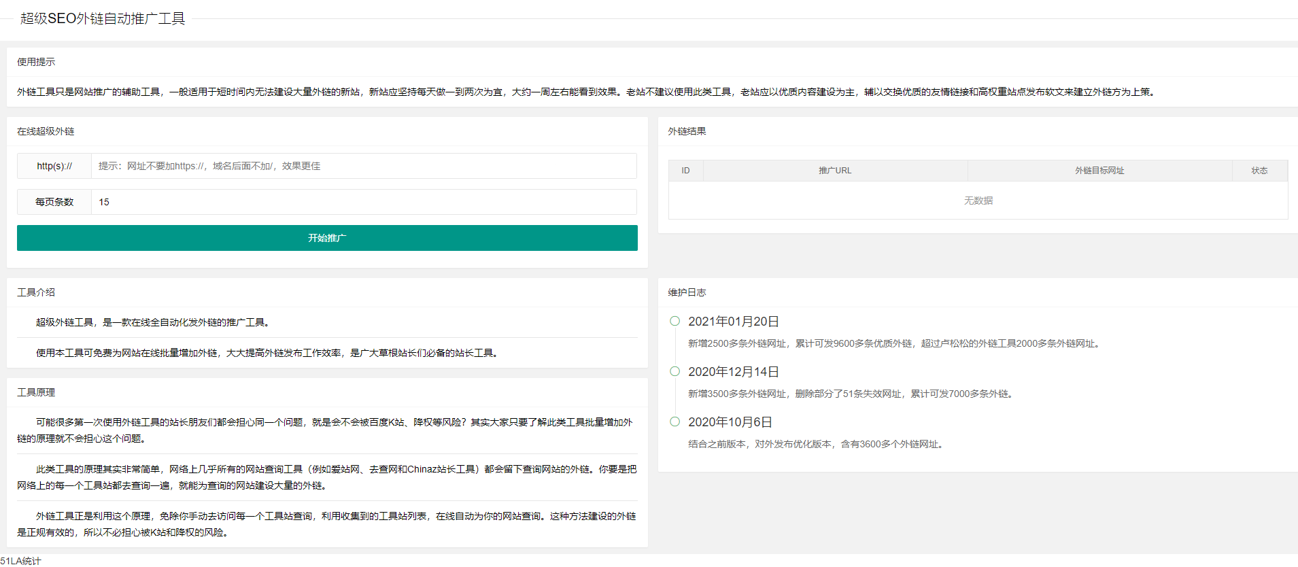Click the 无数据 empty table row
The width and height of the screenshot is (1298, 567).
point(978,201)
